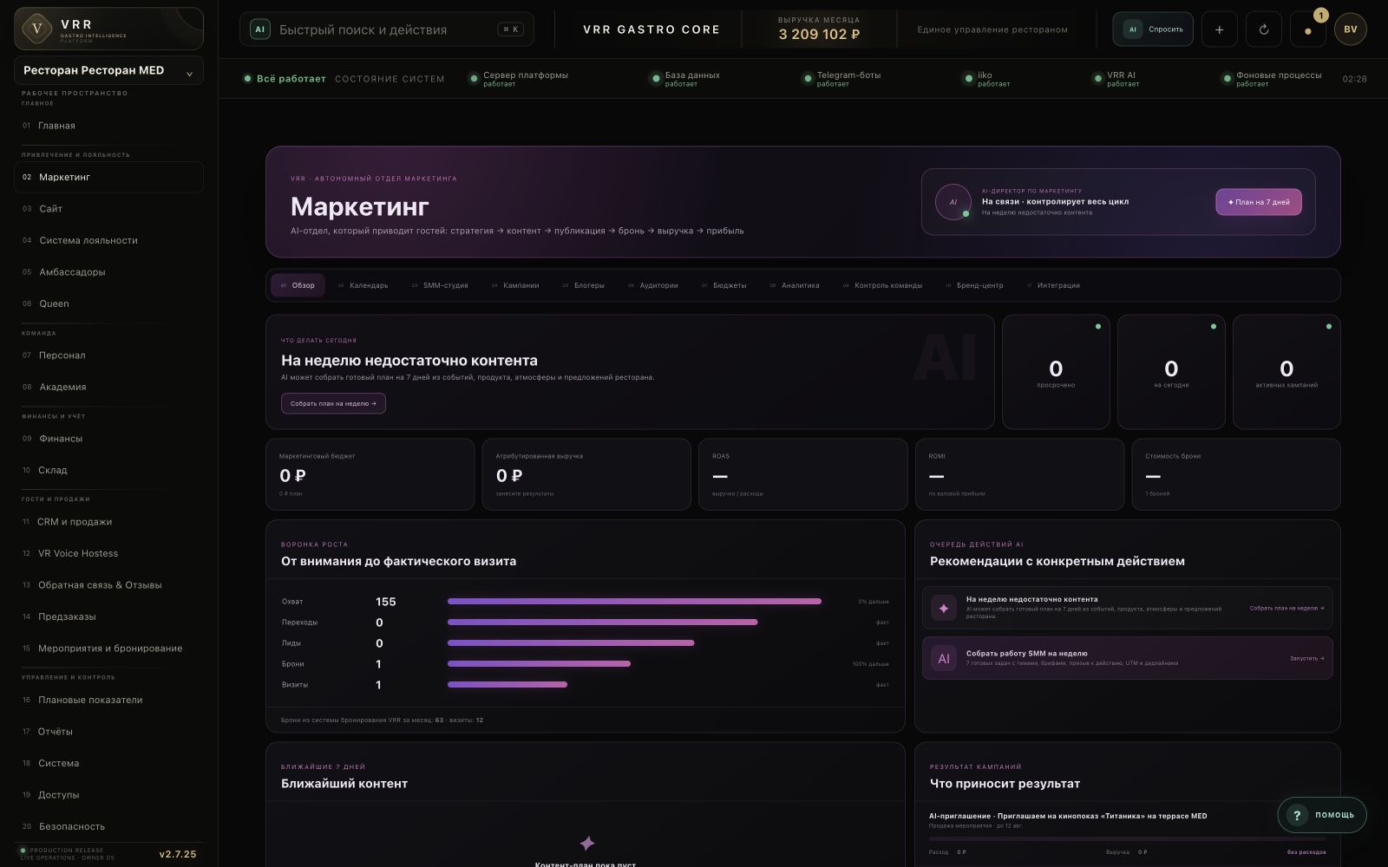This screenshot has height=867, width=1388.
Task: Click the sparkle icon in content recommendation row
Action: tap(944, 608)
